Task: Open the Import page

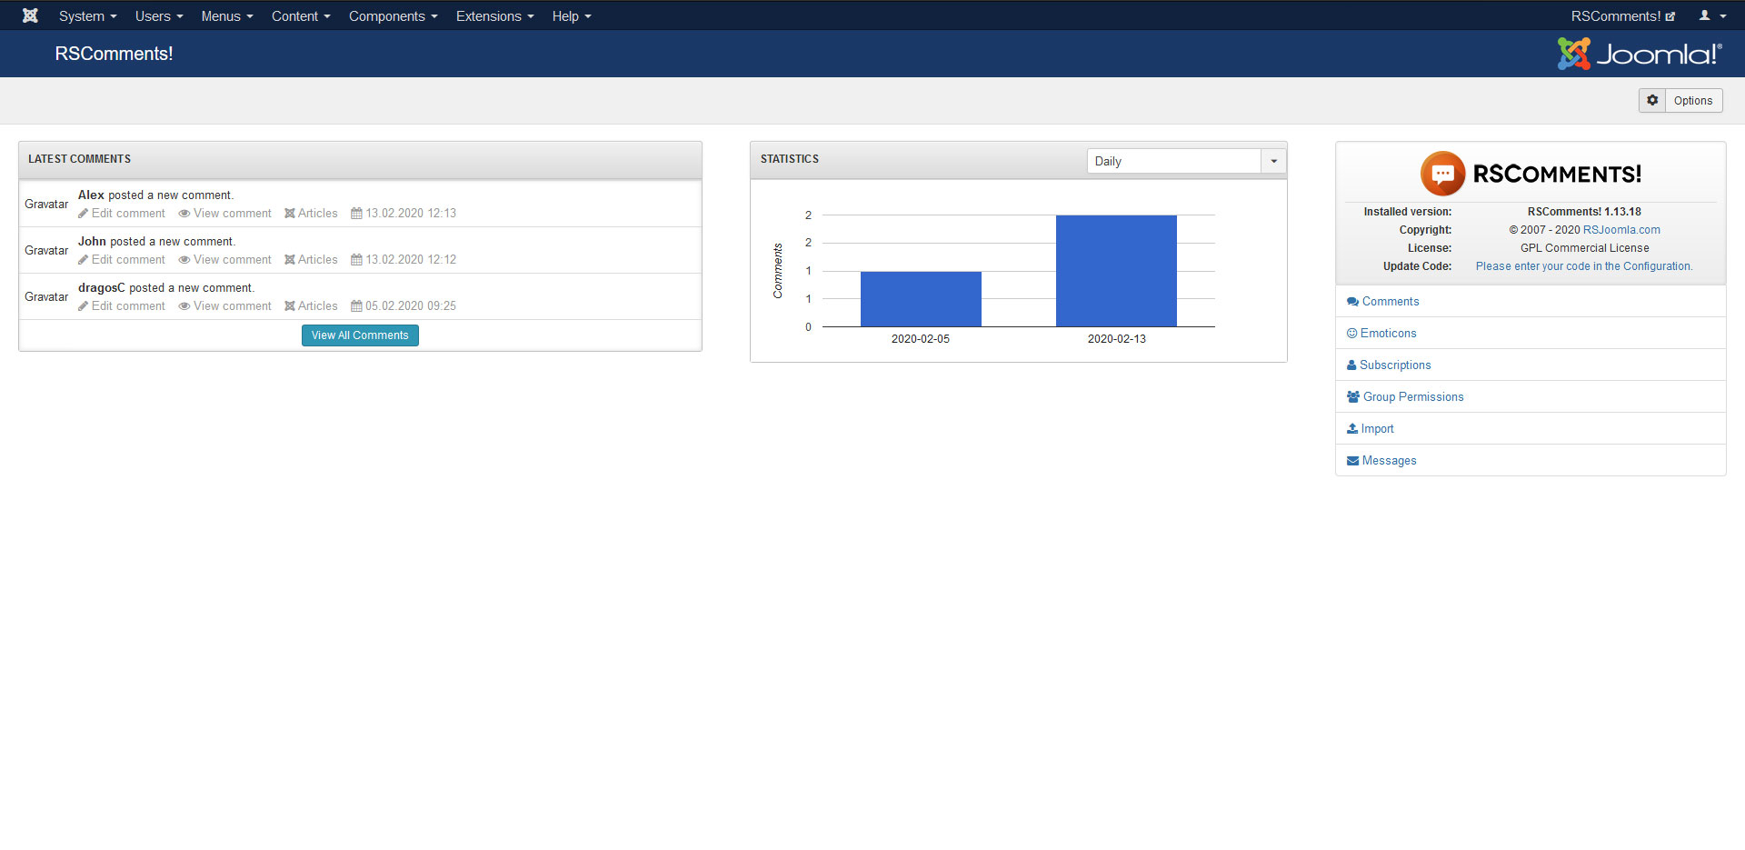Action: coord(1370,429)
